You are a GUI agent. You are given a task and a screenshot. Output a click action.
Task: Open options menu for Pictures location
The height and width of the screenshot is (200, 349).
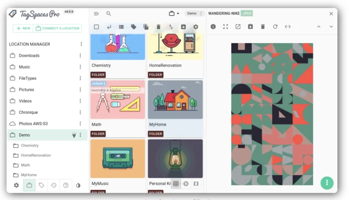point(80,89)
